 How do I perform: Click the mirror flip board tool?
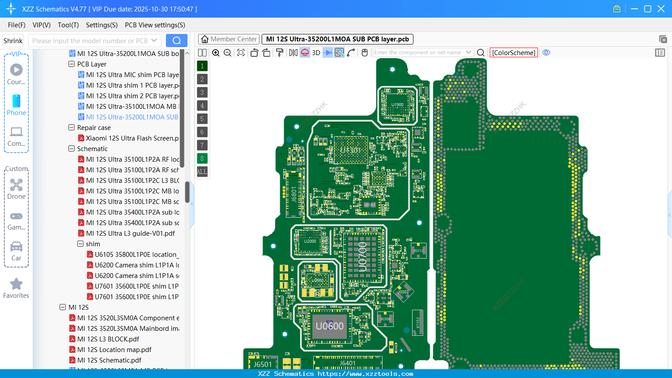(x=293, y=52)
